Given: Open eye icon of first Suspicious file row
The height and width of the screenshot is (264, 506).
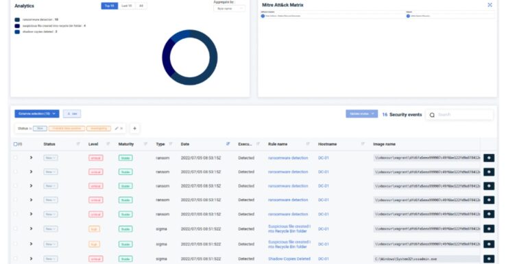Looking at the screenshot, I should 489,229.
